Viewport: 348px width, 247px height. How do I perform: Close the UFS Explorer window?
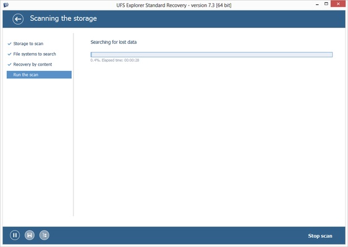[338, 4]
